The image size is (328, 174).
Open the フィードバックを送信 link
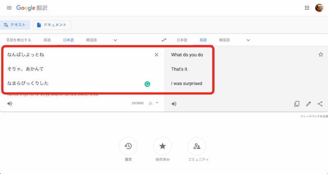(314, 116)
